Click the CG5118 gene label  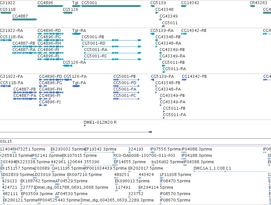coord(8,9)
